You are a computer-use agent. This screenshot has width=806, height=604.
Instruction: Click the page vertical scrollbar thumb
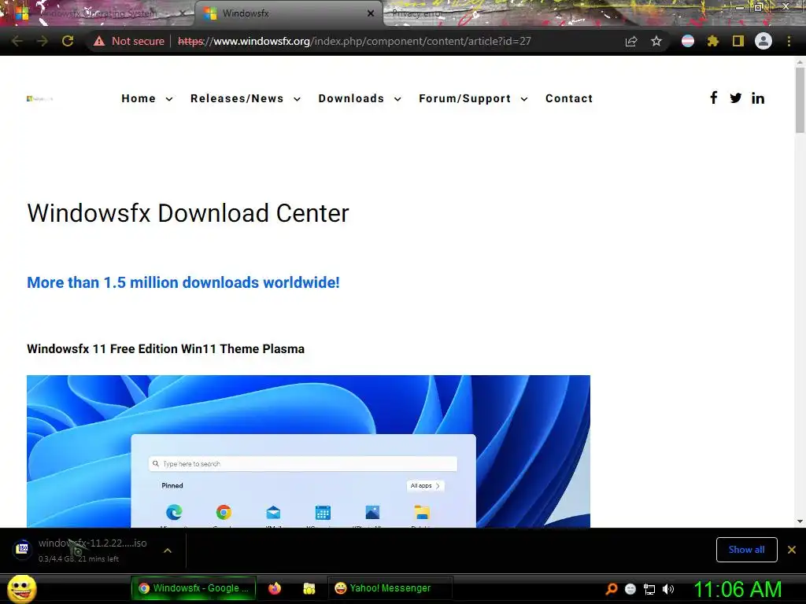coord(800,100)
